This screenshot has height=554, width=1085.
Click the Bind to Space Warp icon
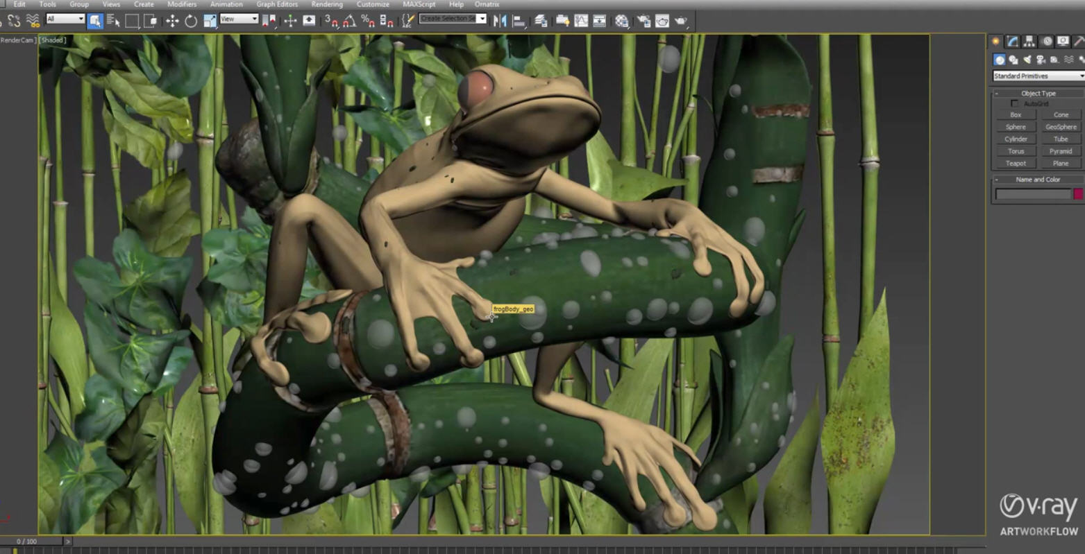[x=33, y=21]
